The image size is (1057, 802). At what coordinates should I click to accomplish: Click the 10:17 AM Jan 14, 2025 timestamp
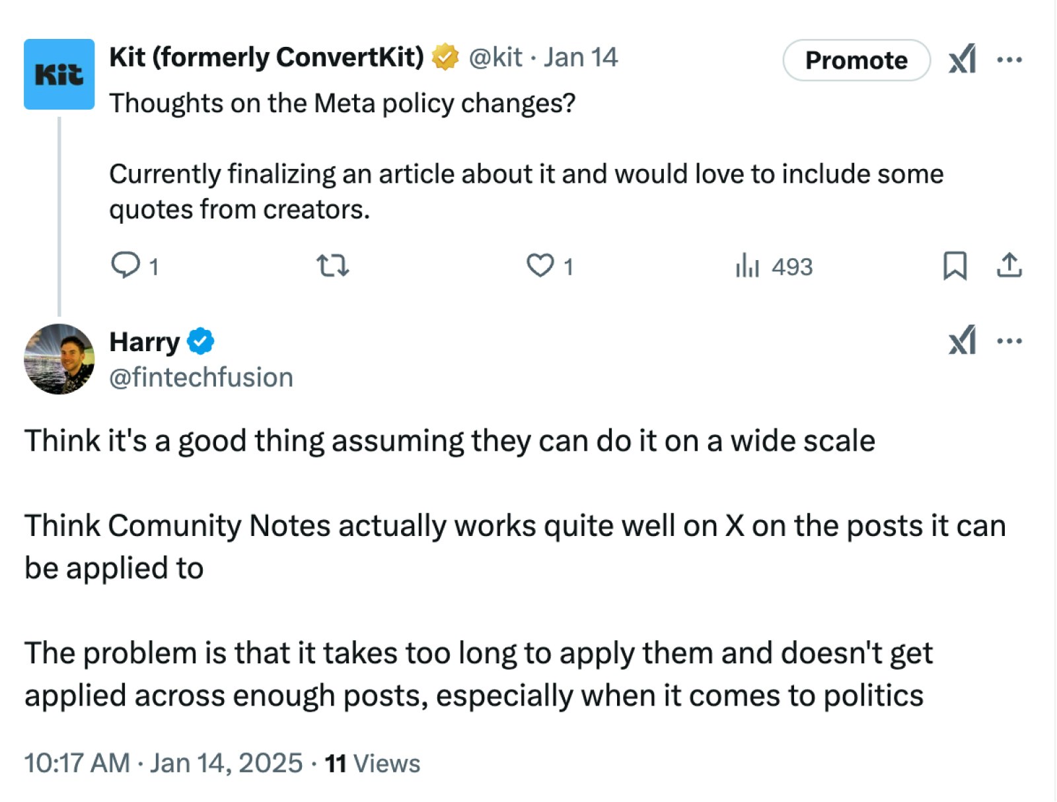tap(163, 763)
